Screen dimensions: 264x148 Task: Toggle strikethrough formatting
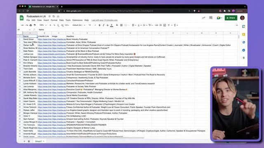[107, 25]
